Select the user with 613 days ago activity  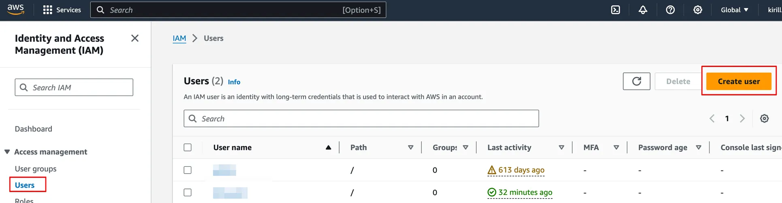pyautogui.click(x=188, y=170)
